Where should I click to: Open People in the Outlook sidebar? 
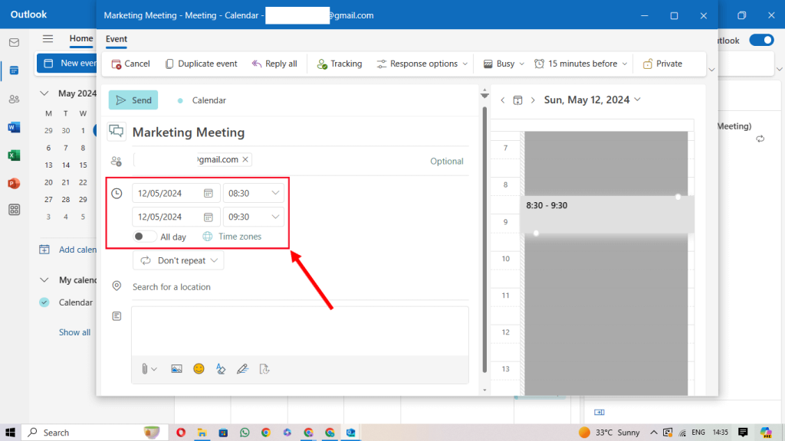(14, 99)
